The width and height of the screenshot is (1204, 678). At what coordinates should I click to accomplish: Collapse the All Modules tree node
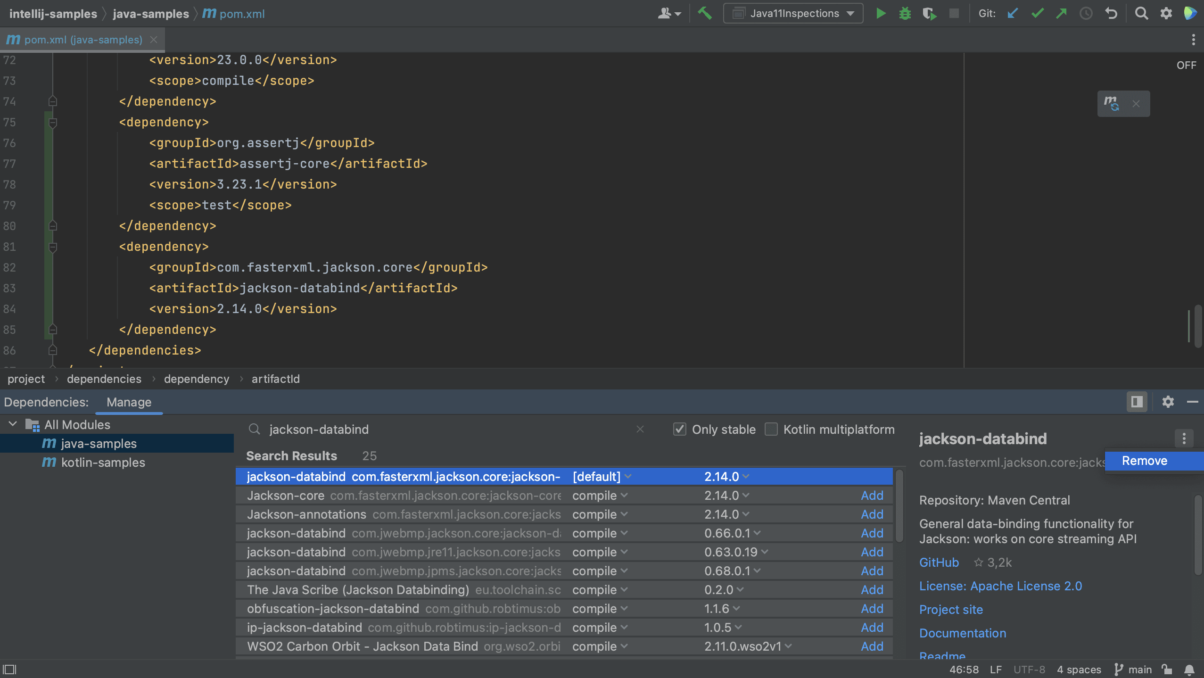click(13, 424)
